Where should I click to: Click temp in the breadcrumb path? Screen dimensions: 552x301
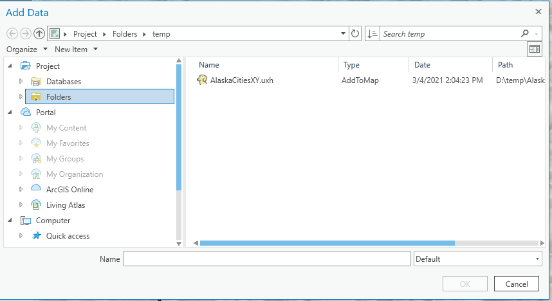tap(161, 34)
